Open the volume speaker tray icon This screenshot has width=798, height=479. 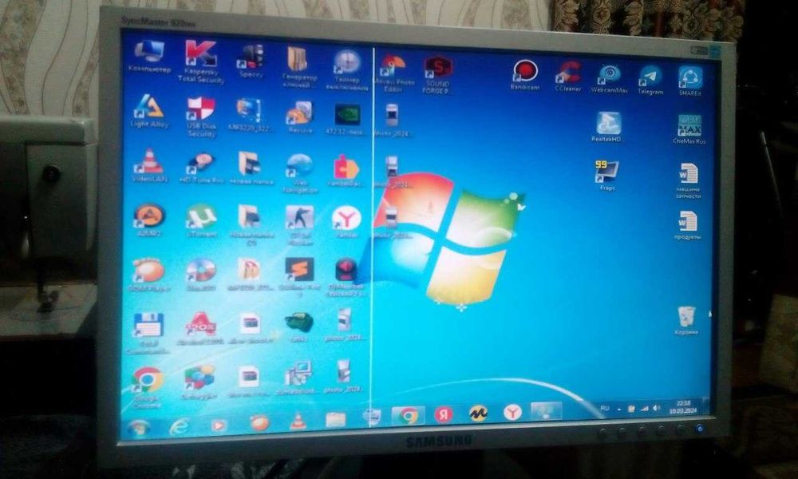click(x=657, y=408)
